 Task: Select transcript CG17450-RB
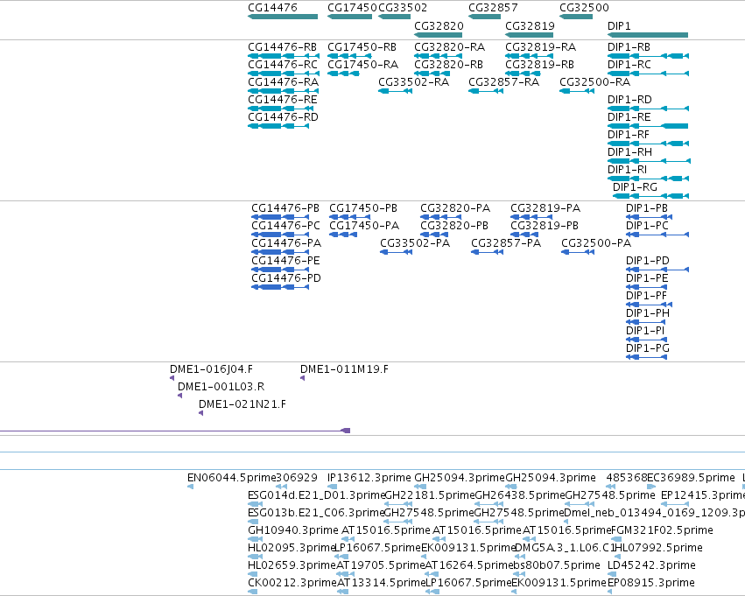(349, 56)
